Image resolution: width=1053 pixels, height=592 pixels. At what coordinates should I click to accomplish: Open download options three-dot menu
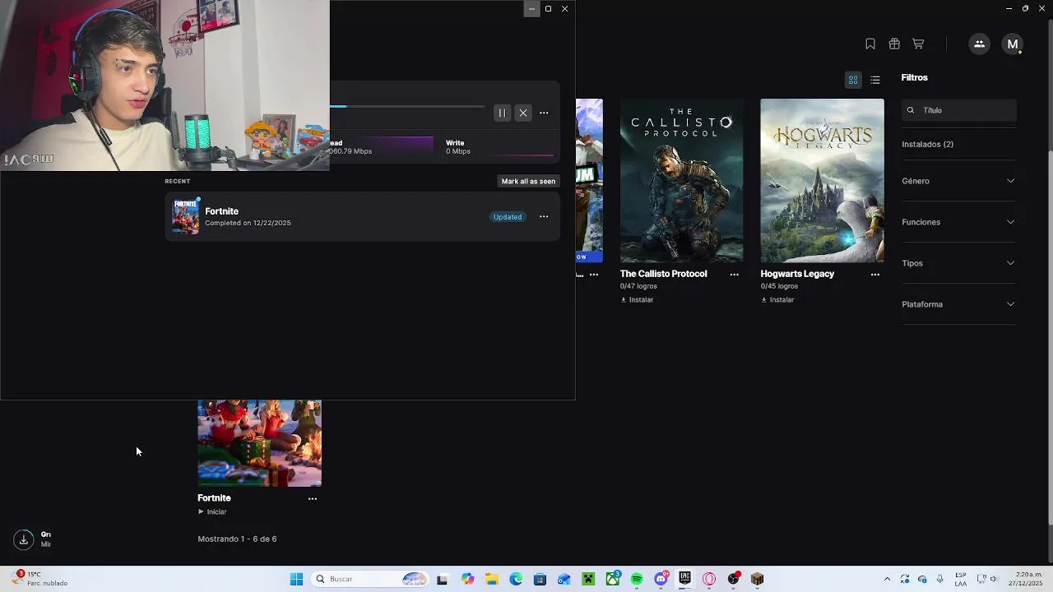pyautogui.click(x=544, y=113)
